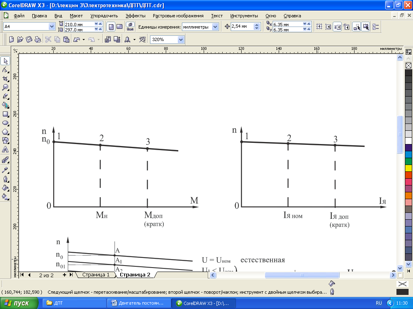Toggle Snap to Grid
The width and height of the screenshot is (413, 309).
pos(319,27)
